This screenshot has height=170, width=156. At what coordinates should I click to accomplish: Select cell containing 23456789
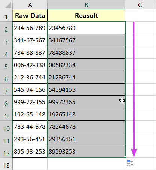[86, 28]
